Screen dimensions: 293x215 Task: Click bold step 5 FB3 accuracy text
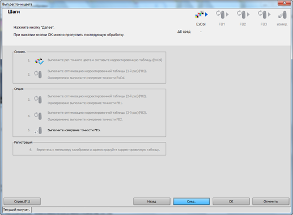point(74,130)
